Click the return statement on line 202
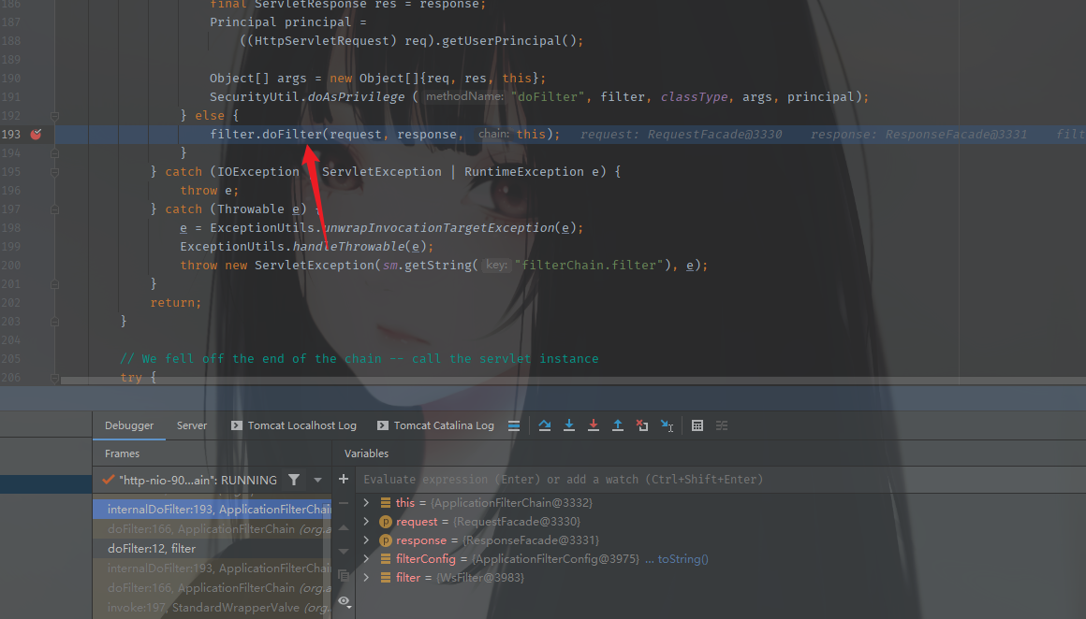The width and height of the screenshot is (1086, 619). click(176, 302)
